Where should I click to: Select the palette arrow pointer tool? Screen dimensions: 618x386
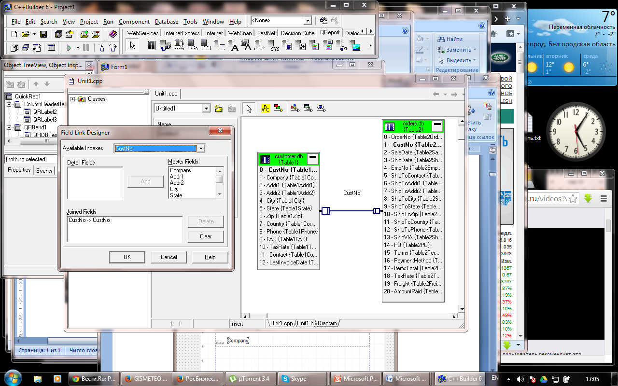133,46
